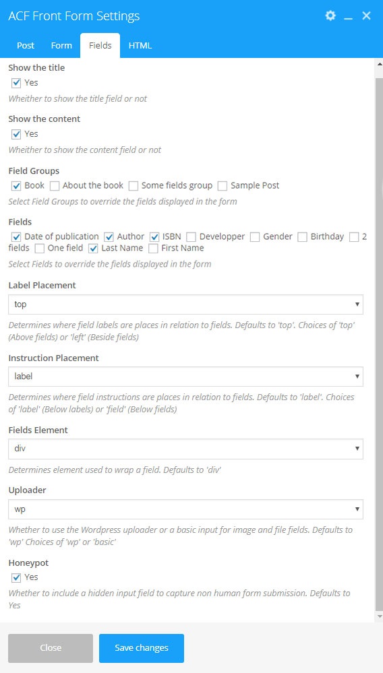Tick the First Name field checkbox

click(153, 248)
